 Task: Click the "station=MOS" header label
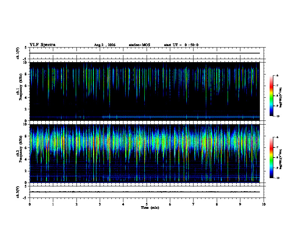[x=139, y=45]
